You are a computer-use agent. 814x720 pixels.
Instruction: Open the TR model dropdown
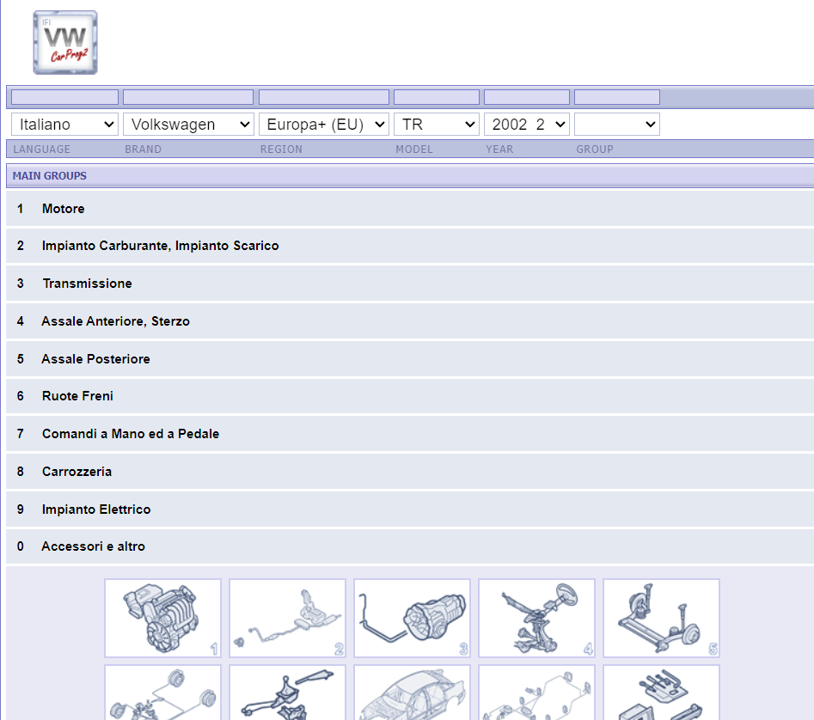point(437,125)
